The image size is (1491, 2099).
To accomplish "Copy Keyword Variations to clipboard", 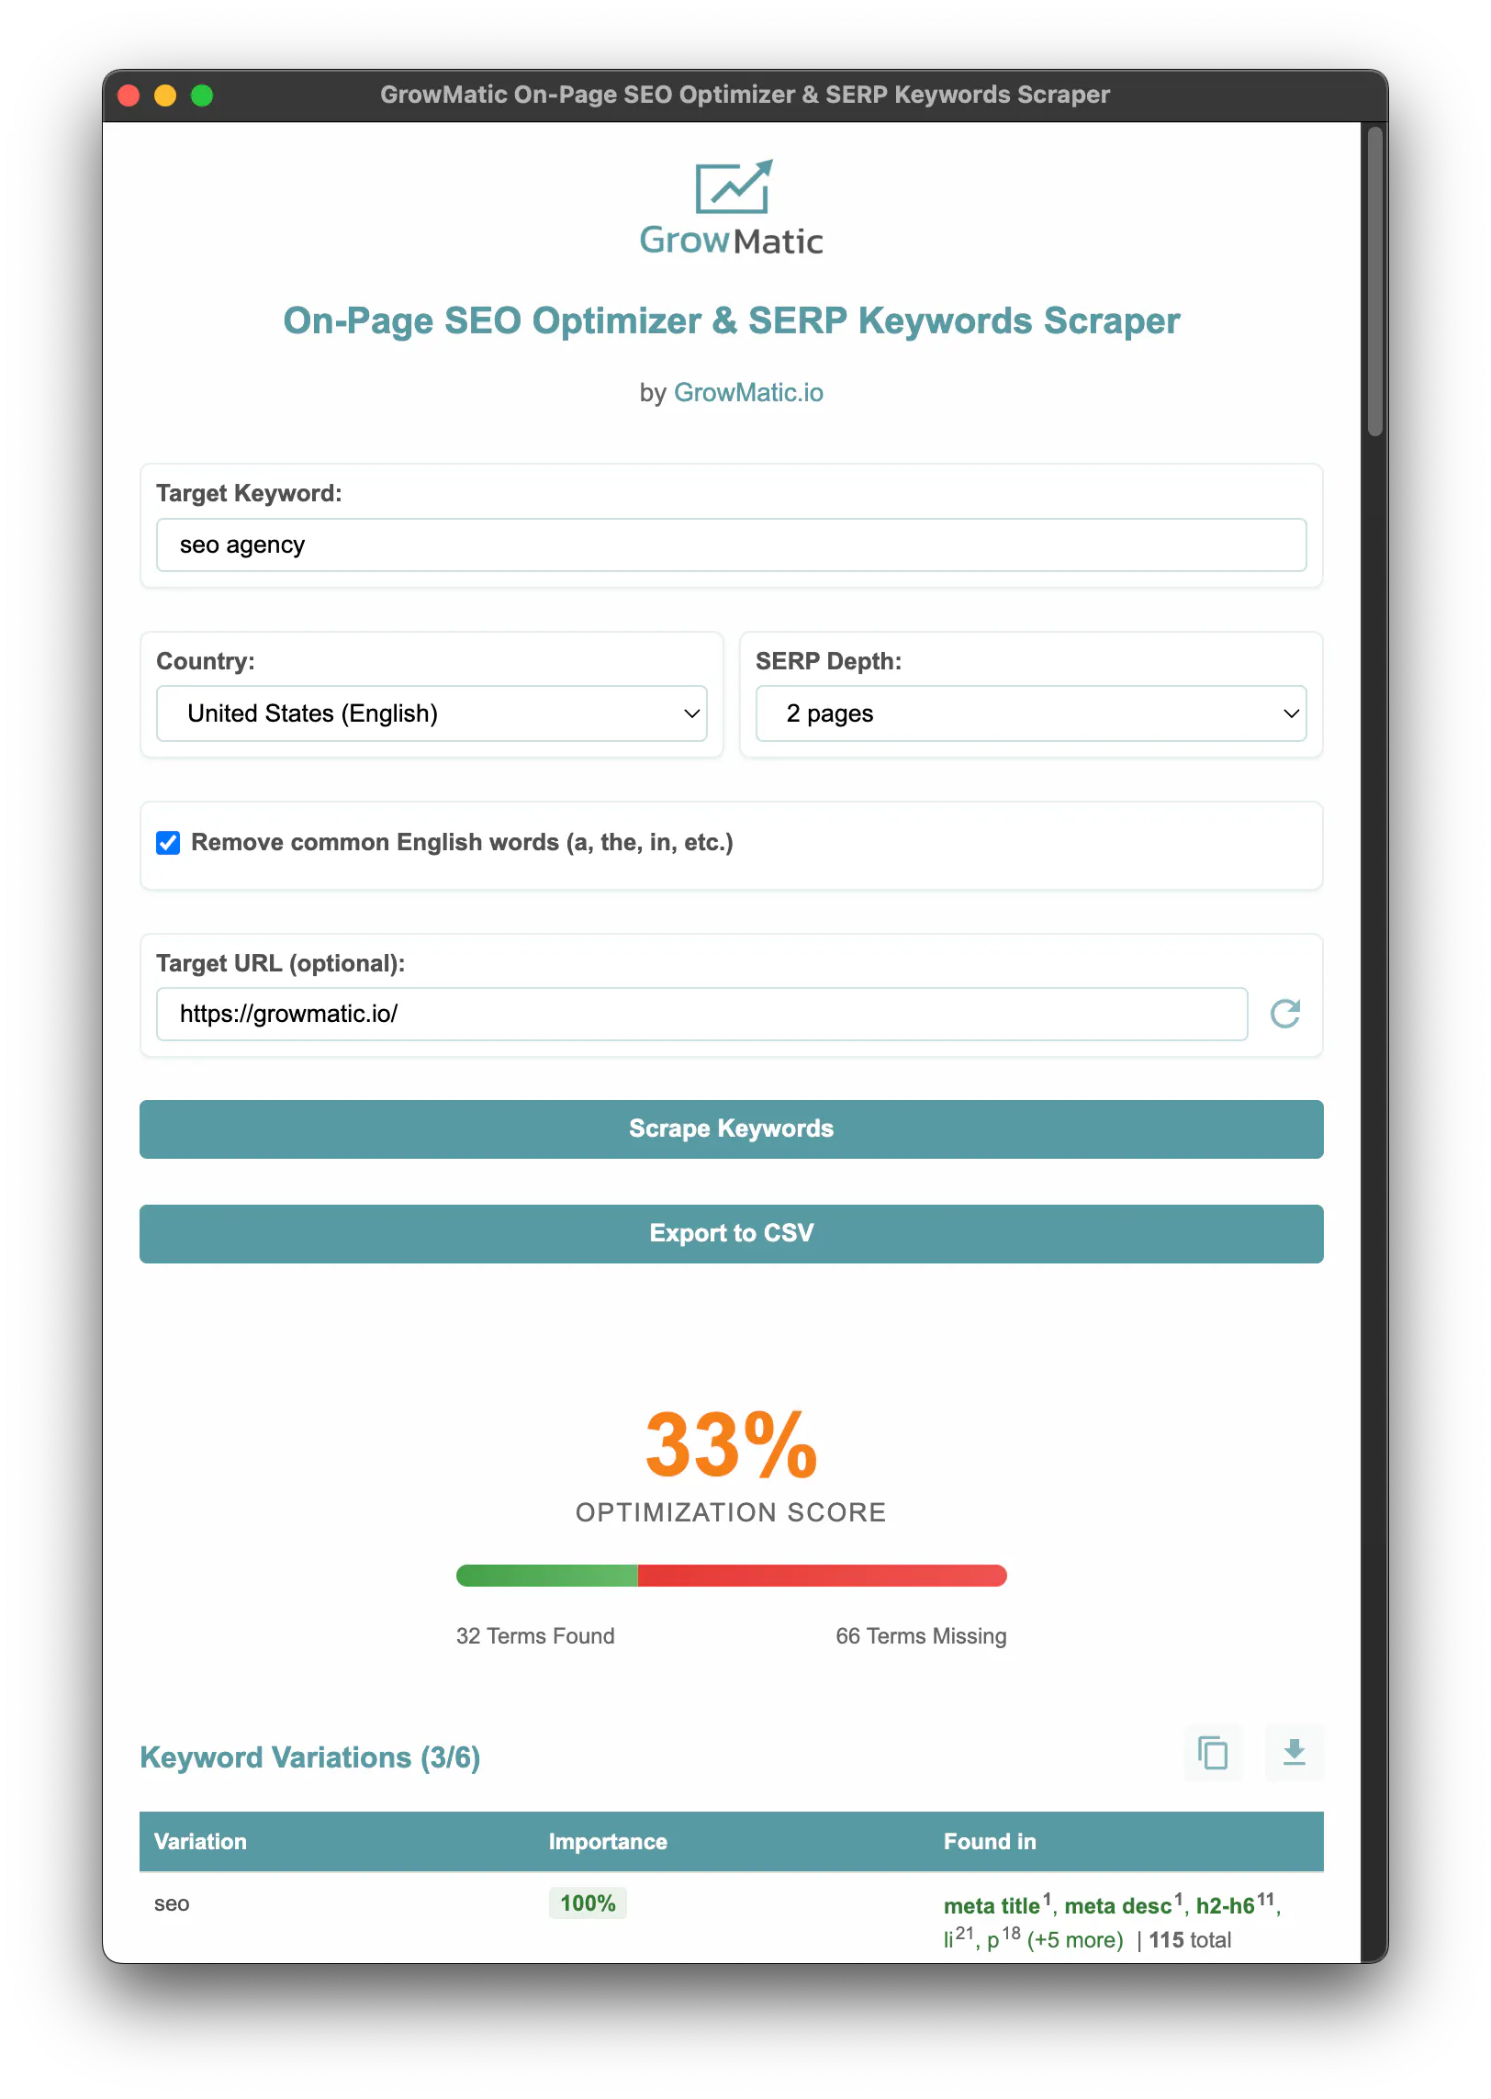I will (1213, 1753).
